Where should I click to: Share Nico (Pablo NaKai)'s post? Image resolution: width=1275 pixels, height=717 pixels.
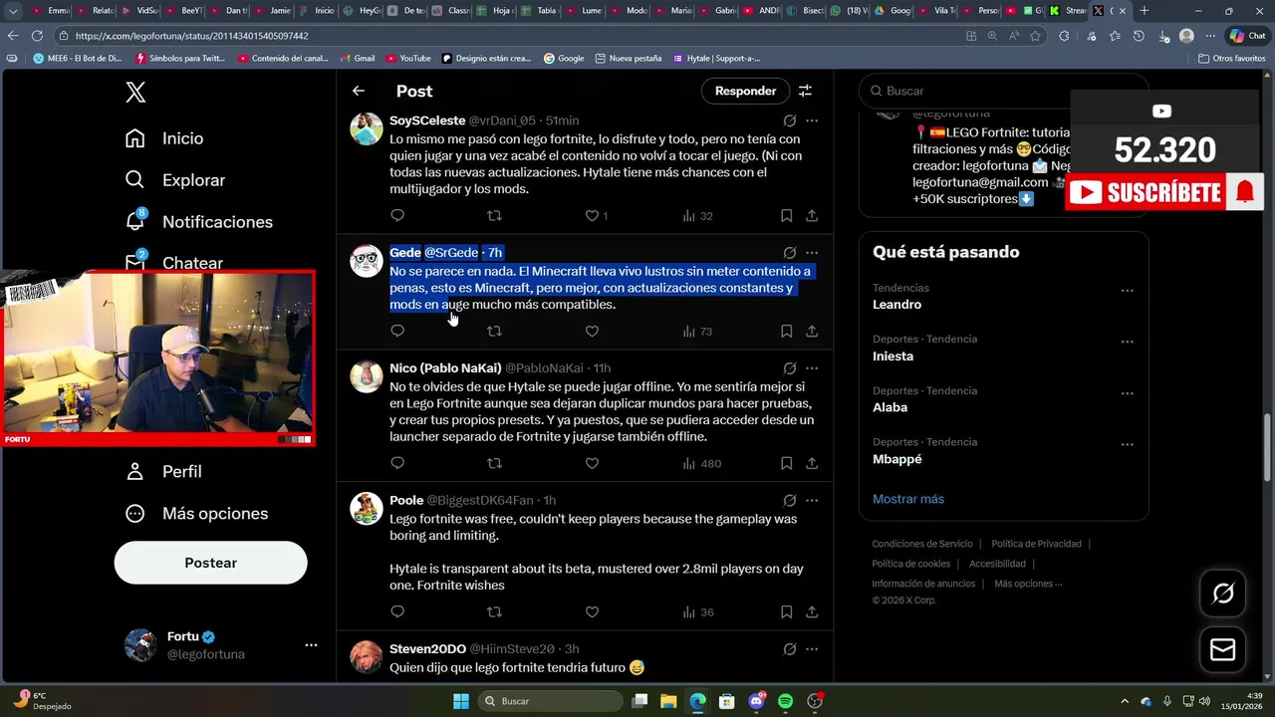tap(812, 463)
